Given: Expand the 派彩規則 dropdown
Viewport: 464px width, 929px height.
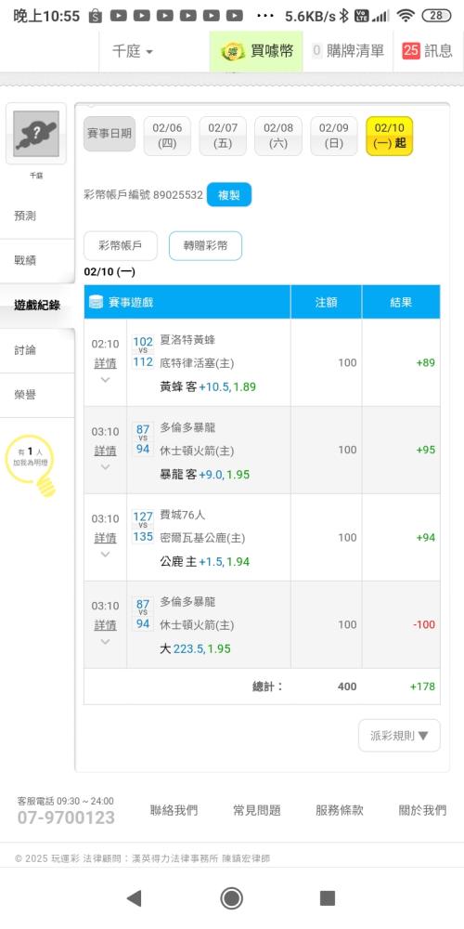Looking at the screenshot, I should click(x=399, y=735).
